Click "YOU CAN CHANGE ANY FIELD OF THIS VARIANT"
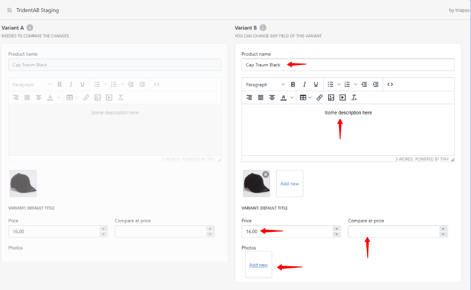The image size is (471, 290). (x=278, y=36)
